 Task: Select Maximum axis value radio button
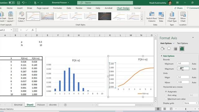(166, 99)
